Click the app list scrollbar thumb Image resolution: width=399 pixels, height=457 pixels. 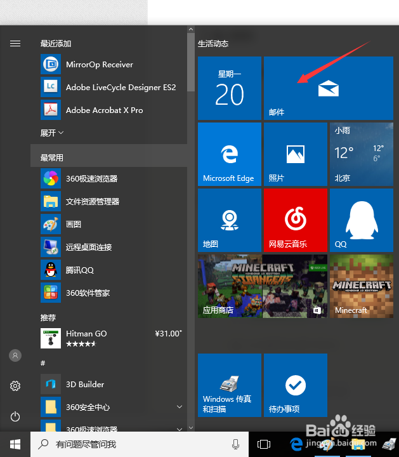191,62
